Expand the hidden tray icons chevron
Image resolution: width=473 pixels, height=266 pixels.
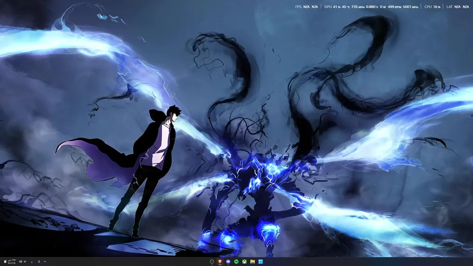pos(45,262)
